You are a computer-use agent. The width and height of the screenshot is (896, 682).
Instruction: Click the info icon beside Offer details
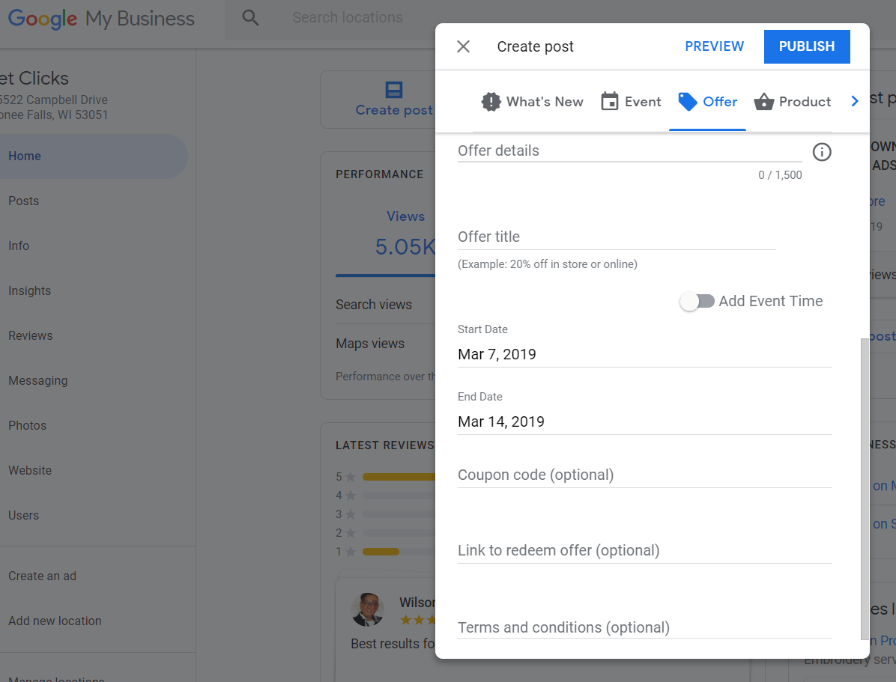[822, 152]
